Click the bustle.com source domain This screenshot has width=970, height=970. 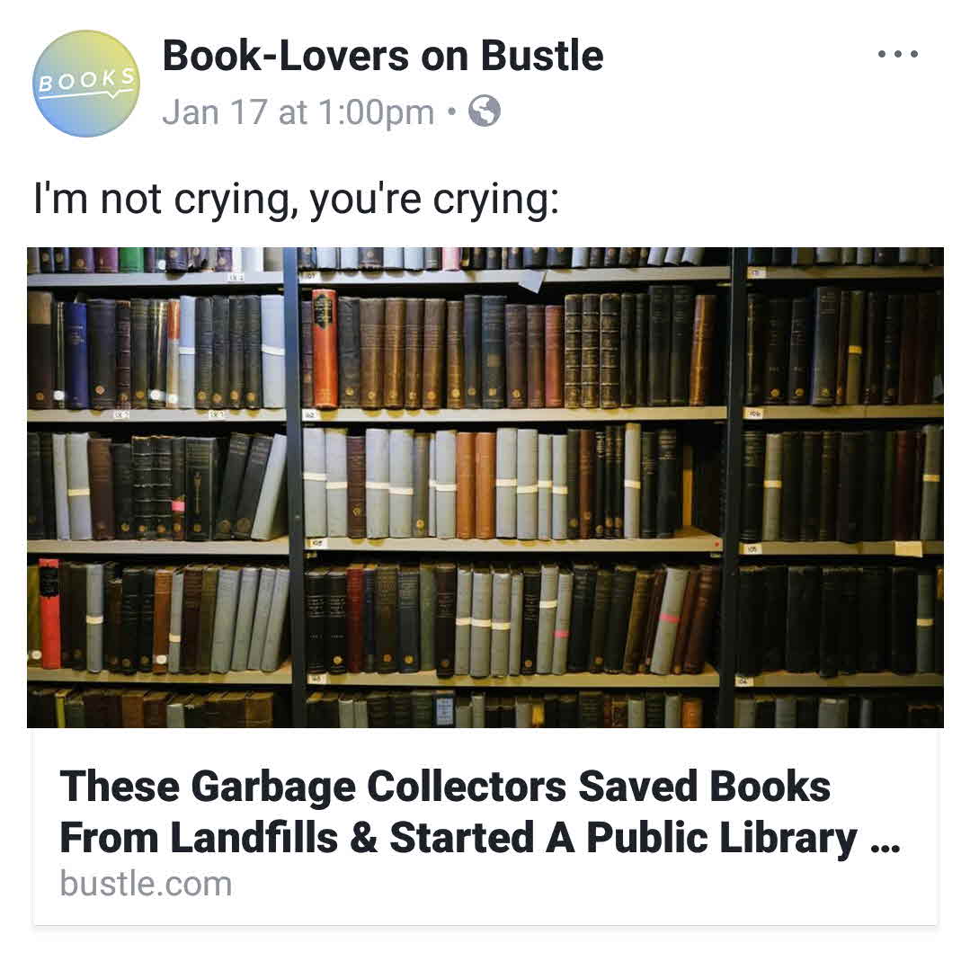click(x=146, y=884)
